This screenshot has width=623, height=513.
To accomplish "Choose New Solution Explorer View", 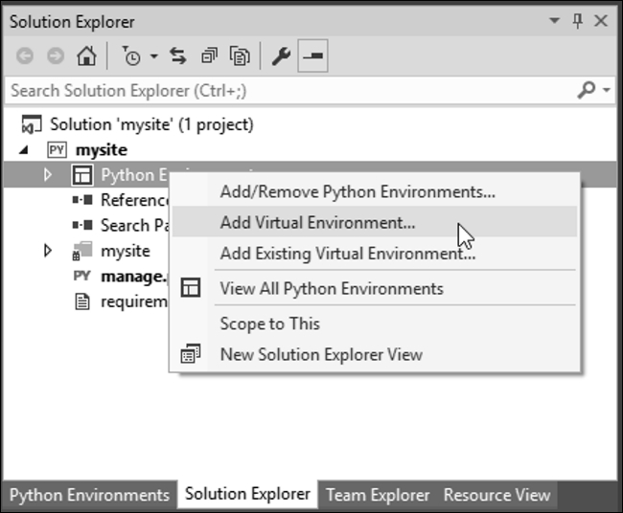I will coord(375,354).
